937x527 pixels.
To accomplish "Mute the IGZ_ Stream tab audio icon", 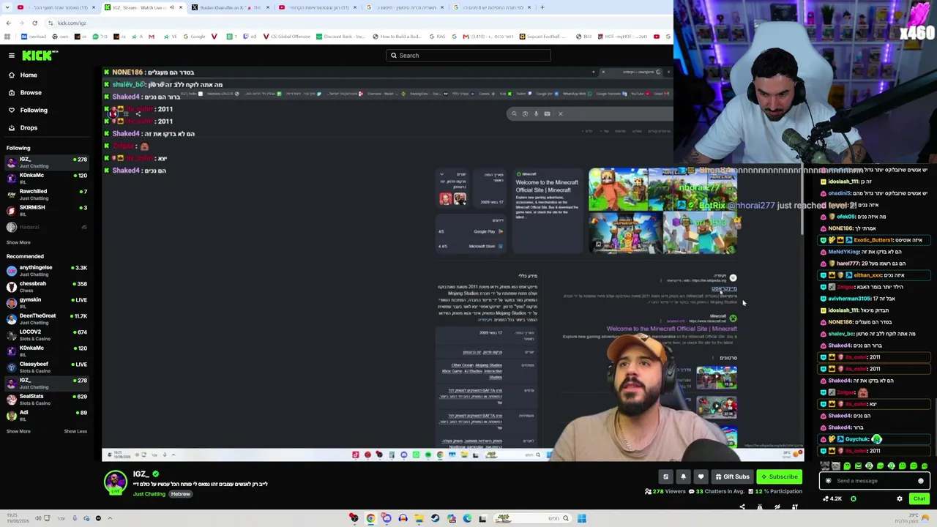I will 172,7.
